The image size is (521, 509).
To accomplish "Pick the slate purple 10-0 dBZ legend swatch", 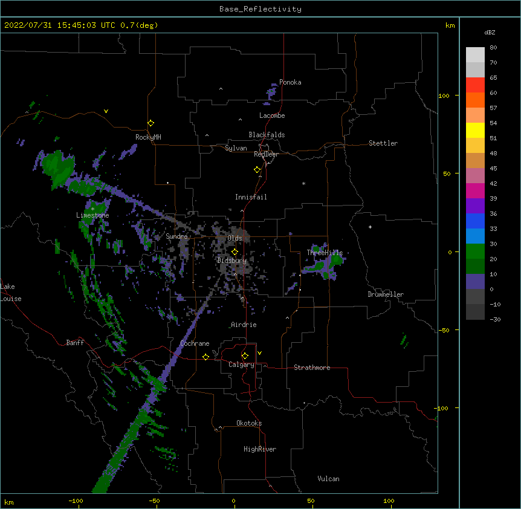I will coord(475,282).
